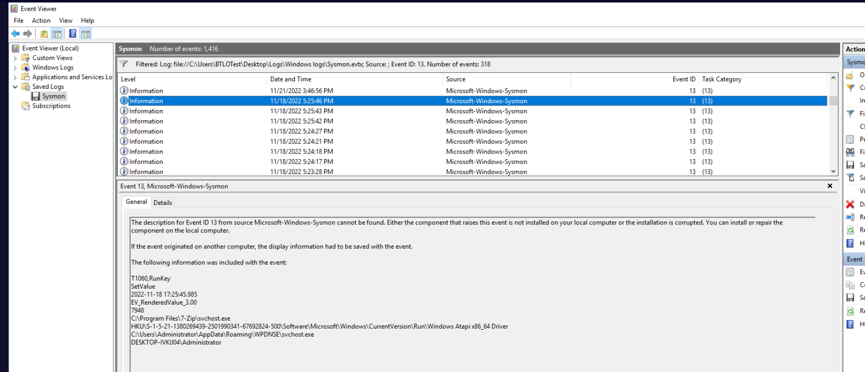The image size is (865, 372).
Task: Close the Event 13 preview pane
Action: coord(830,186)
